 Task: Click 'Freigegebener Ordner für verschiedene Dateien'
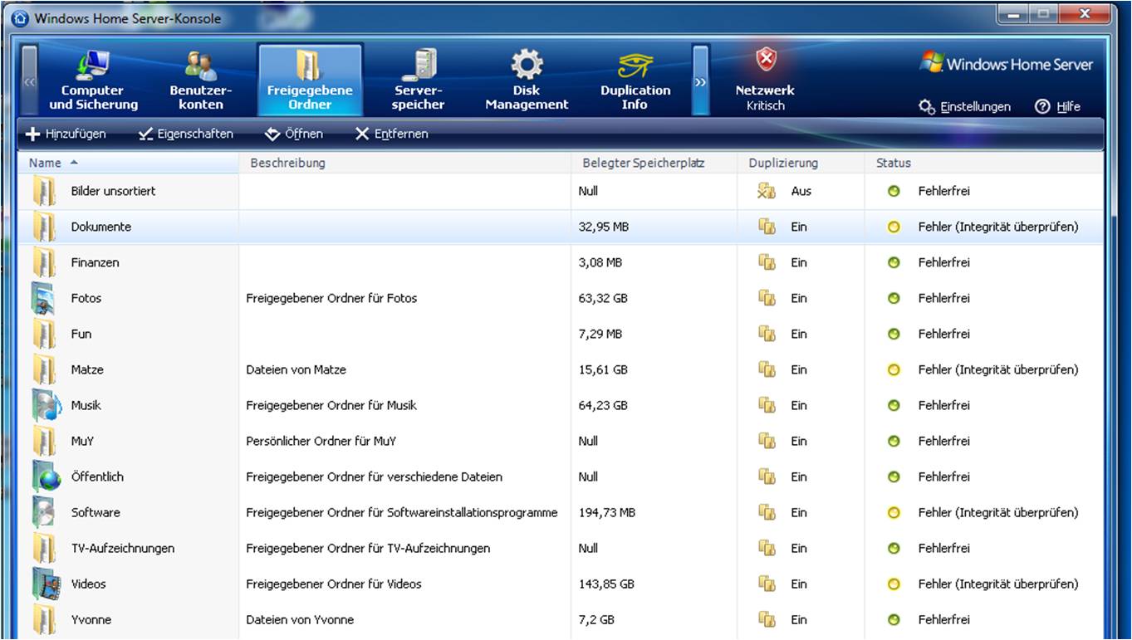(374, 476)
